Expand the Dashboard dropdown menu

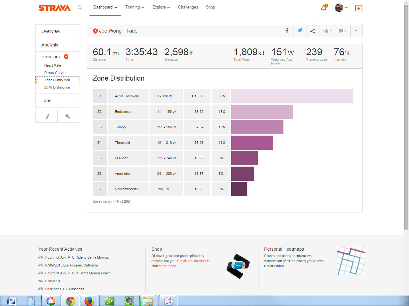[x=105, y=7]
